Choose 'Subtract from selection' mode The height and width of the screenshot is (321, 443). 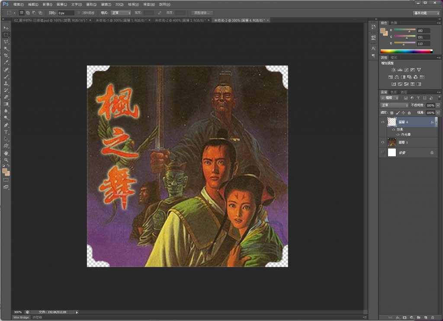pos(34,13)
